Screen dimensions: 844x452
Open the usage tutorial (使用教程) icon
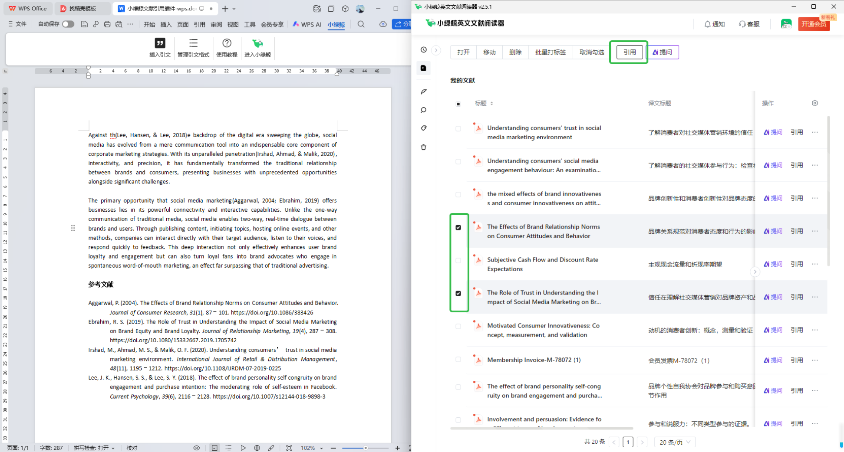[x=227, y=43]
